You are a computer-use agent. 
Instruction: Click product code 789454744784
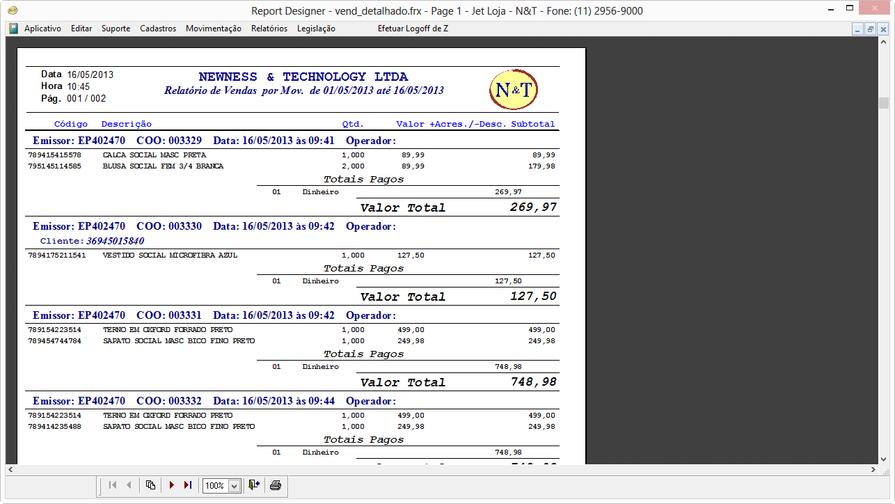(54, 341)
